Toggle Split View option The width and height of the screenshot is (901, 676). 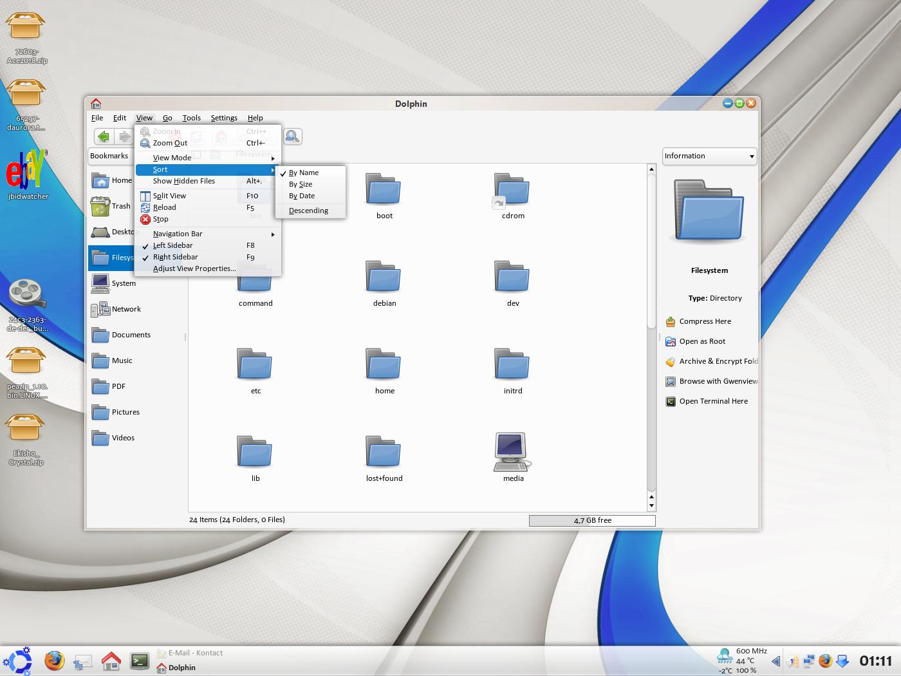[x=208, y=196]
